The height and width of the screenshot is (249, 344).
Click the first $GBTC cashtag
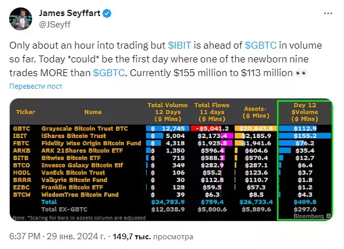(x=261, y=46)
